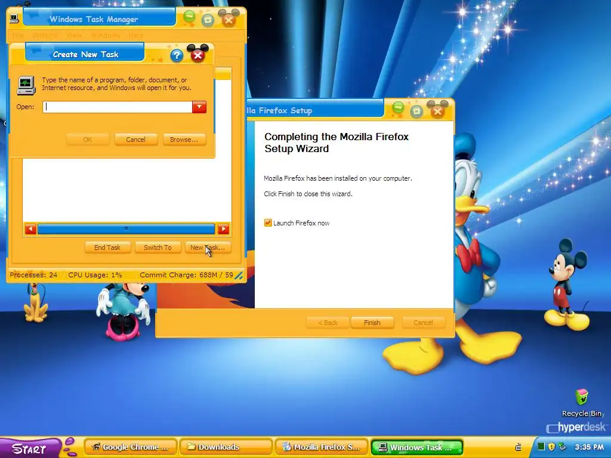
Task: Click into the Open text field
Action: point(118,107)
